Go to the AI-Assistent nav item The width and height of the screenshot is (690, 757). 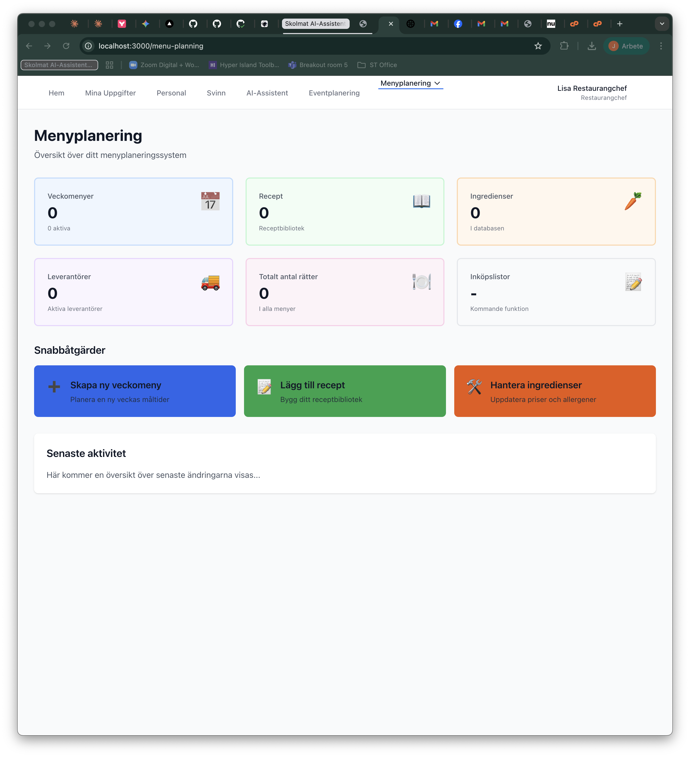267,93
